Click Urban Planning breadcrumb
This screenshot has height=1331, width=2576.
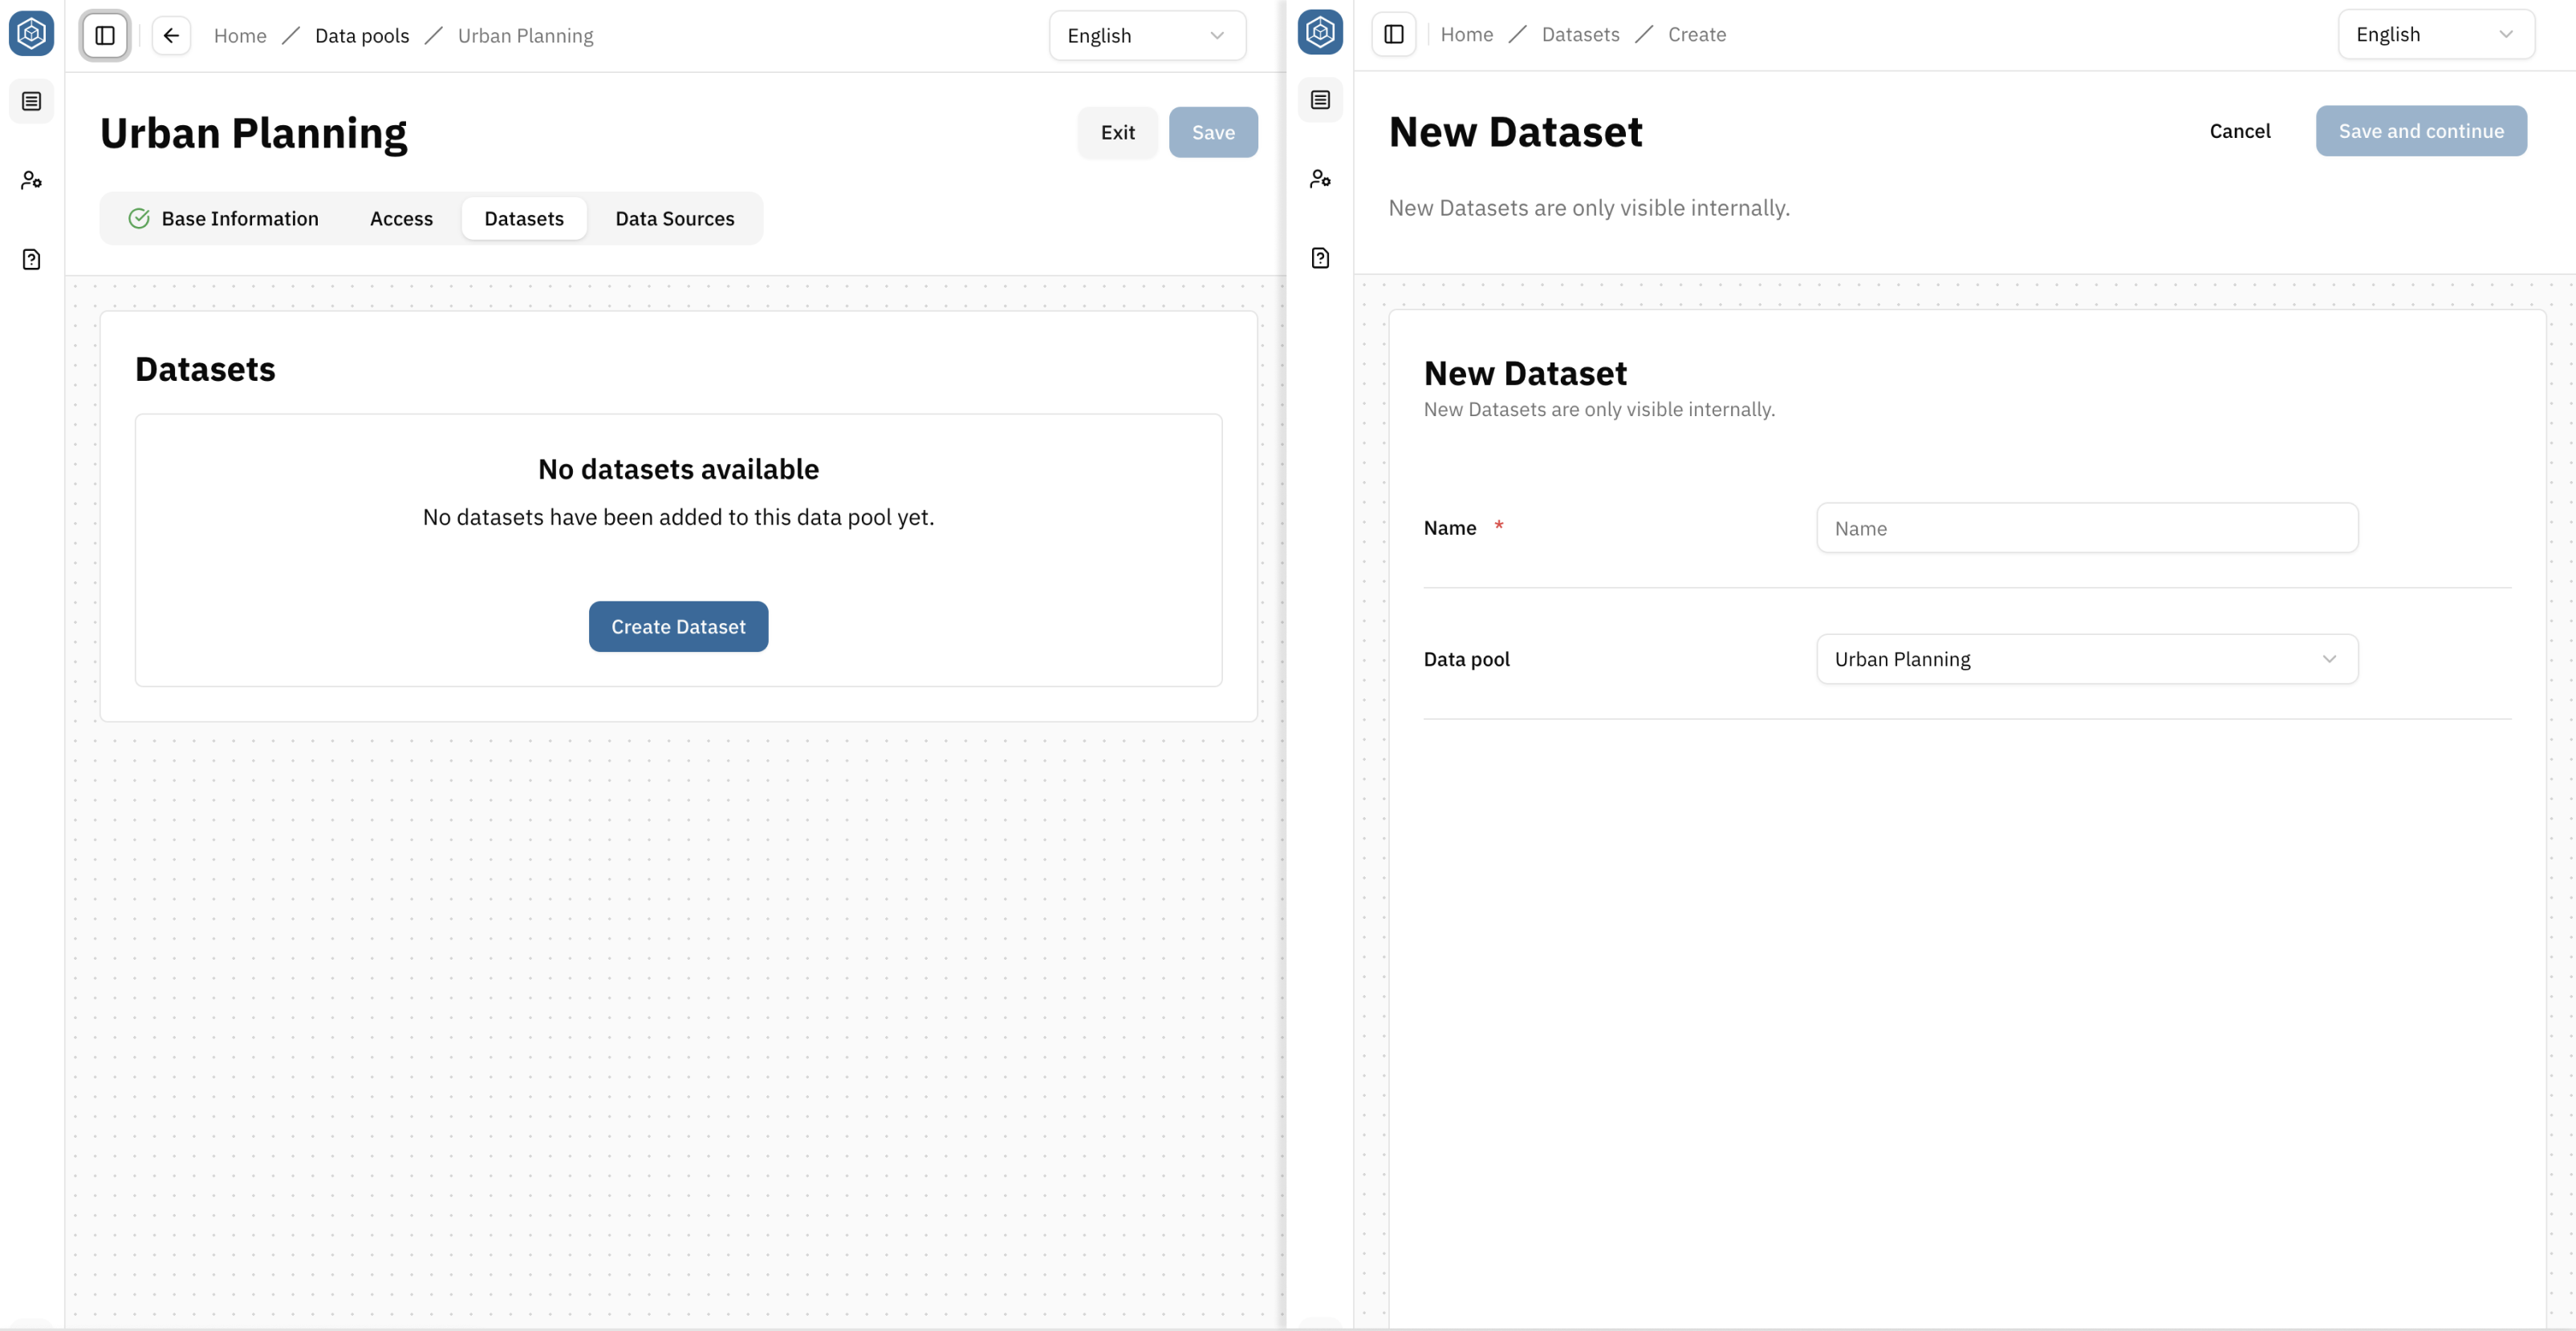click(x=525, y=36)
